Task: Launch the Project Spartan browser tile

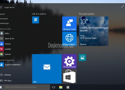Action: click(69, 39)
